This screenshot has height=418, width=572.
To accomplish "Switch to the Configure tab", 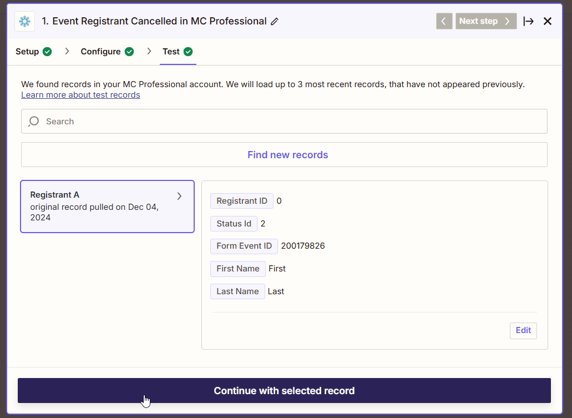I will click(x=107, y=52).
